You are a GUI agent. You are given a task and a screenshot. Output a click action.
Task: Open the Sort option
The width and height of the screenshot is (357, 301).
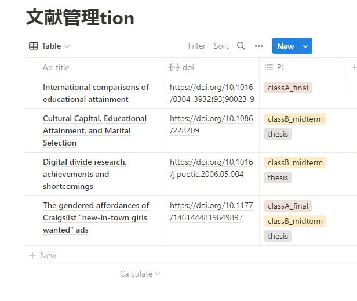point(221,46)
